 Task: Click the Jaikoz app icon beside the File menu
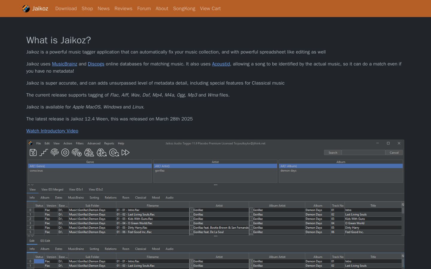pyautogui.click(x=31, y=143)
